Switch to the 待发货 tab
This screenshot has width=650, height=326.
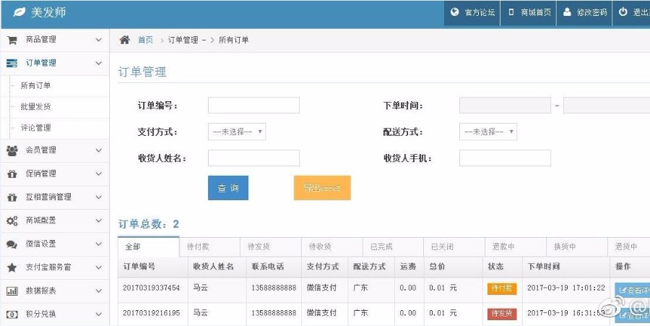271,246
